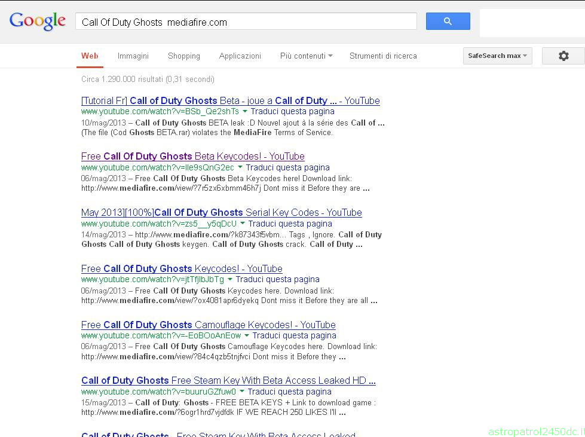
Task: Open Free Call Of Duty Ghosts Beta Keycodes result
Action: point(193,157)
